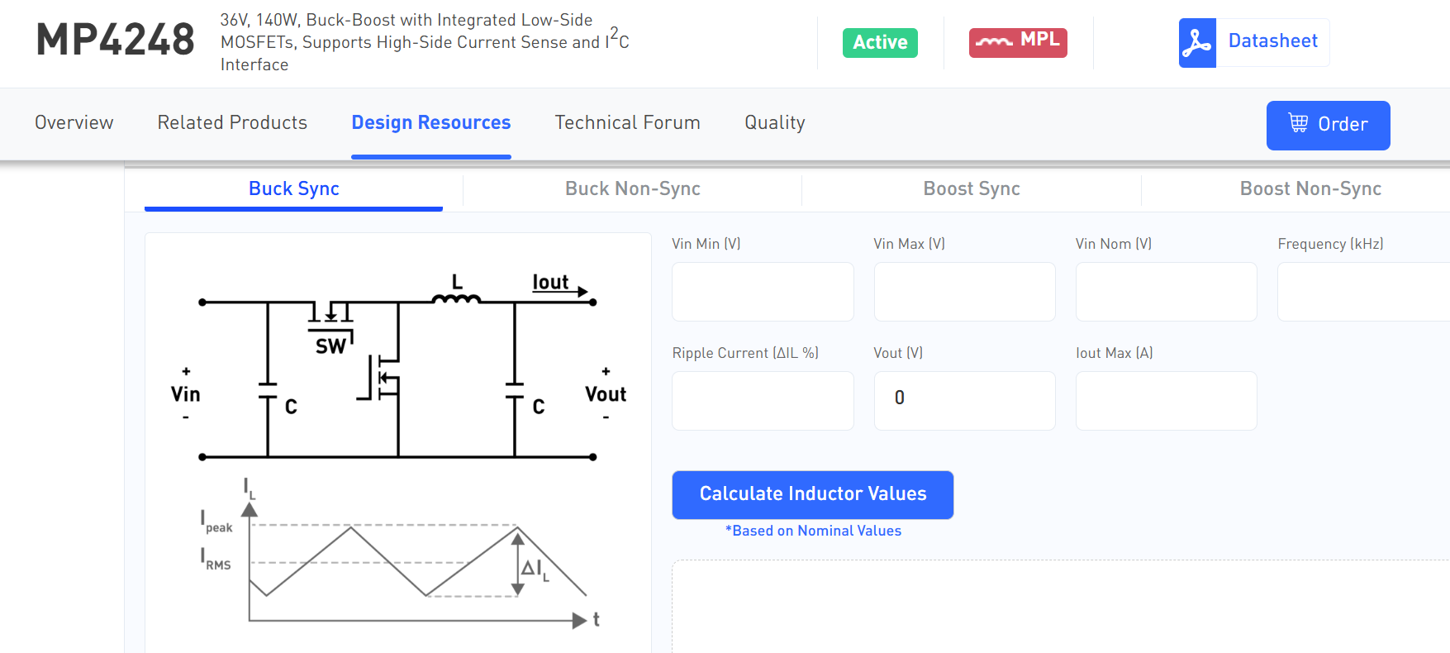Focus the Vin Max (V) input field
The width and height of the screenshot is (1450, 653).
coord(965,292)
